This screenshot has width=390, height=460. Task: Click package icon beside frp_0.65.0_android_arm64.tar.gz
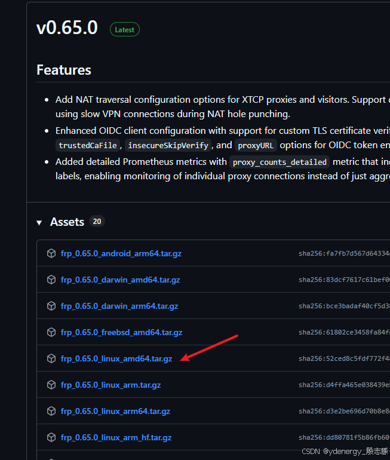(x=51, y=253)
